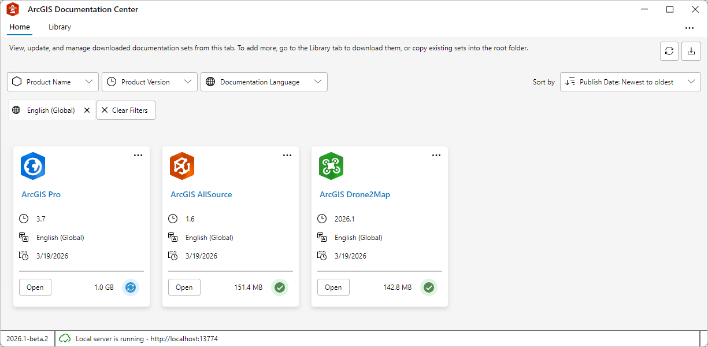Maximize the Documentation Center window
The height and width of the screenshot is (347, 708).
[x=670, y=9]
